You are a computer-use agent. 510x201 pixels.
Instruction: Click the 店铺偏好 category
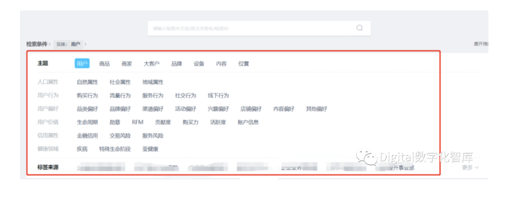(251, 109)
